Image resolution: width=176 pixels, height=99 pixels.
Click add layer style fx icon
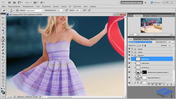[x=153, y=84]
